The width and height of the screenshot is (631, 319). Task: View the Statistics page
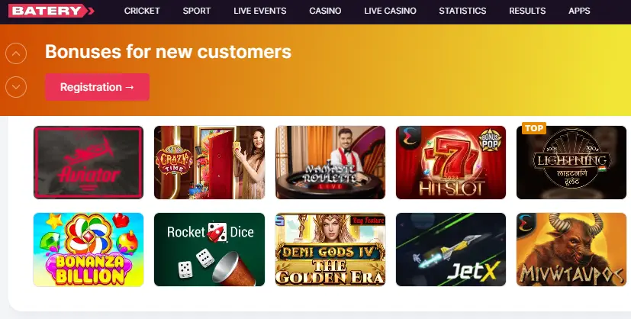point(463,11)
